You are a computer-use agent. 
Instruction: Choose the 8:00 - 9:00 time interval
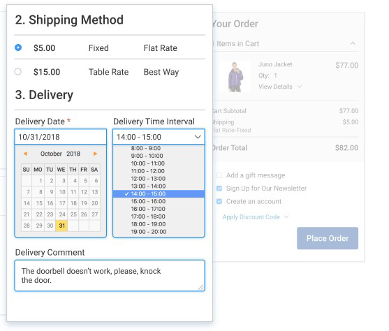146,148
